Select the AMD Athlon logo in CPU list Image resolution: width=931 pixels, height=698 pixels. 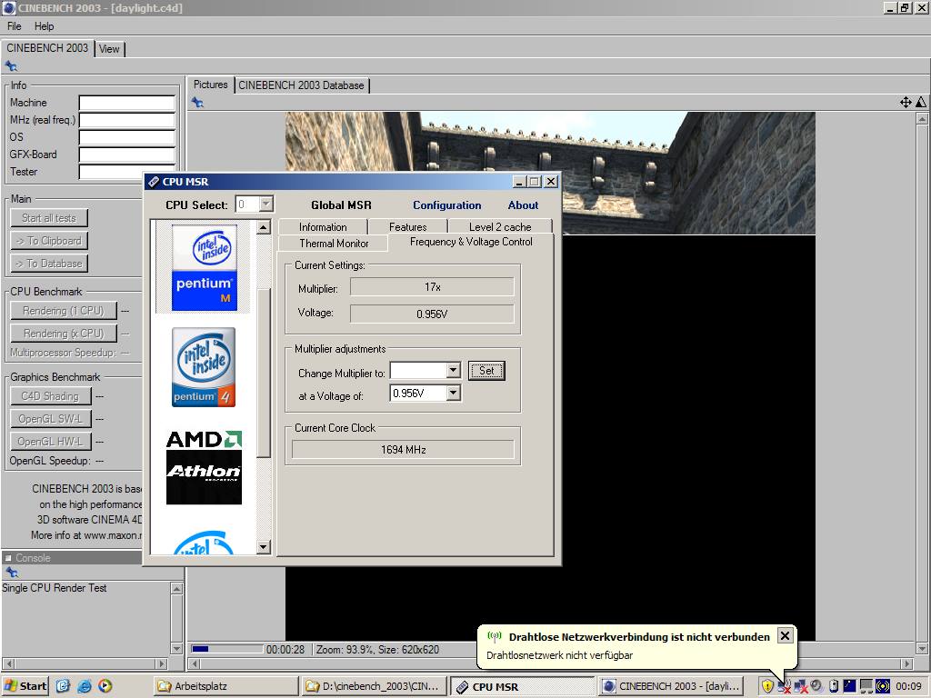click(204, 467)
